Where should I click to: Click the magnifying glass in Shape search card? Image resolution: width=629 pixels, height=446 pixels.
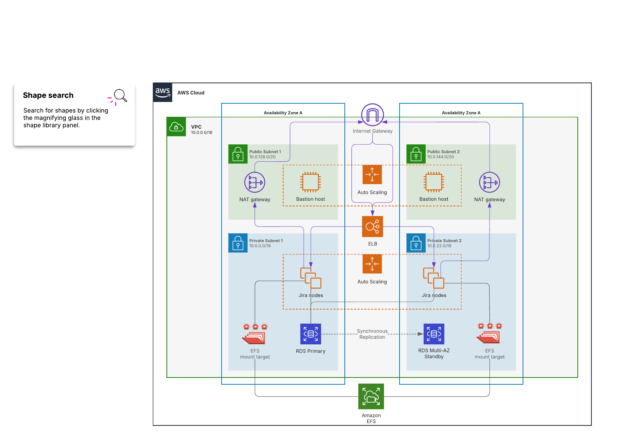[120, 96]
